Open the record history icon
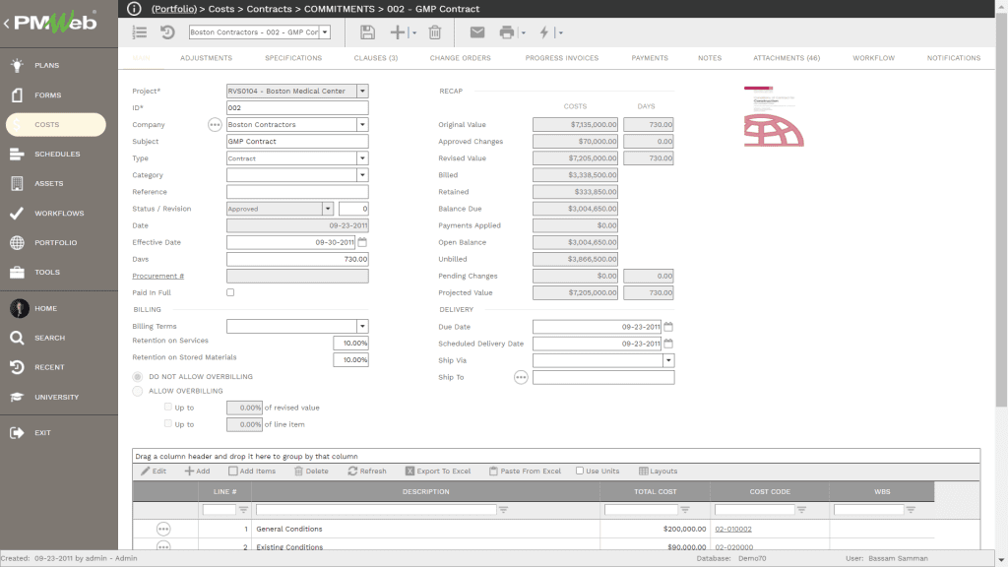The height and width of the screenshot is (567, 1008). tap(167, 32)
